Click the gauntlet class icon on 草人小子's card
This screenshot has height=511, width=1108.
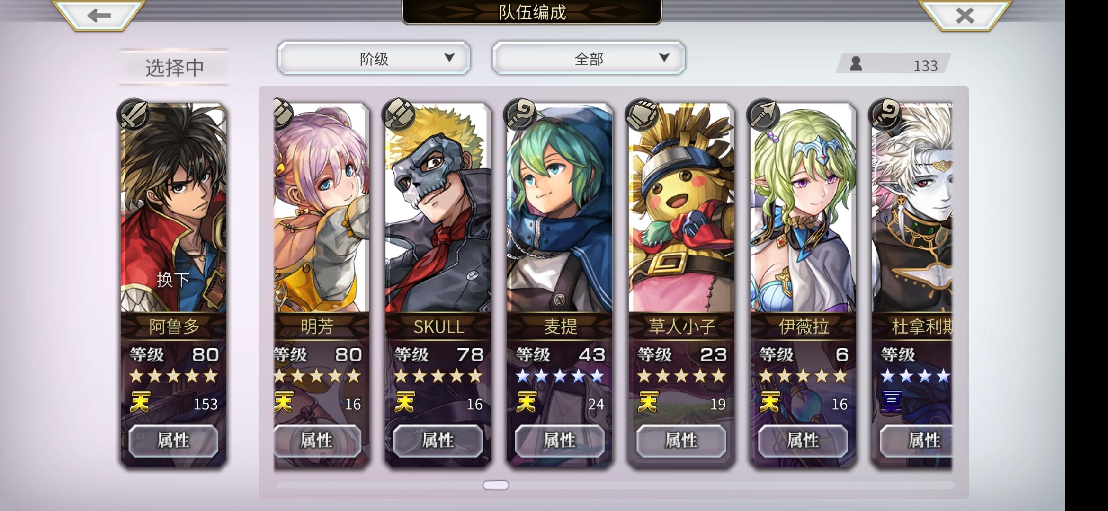(642, 115)
